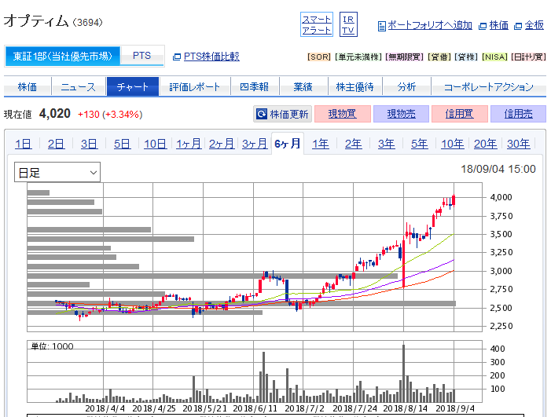The width and height of the screenshot is (551, 417).
Task: Click the Smart Alert icon button
Action: (317, 24)
